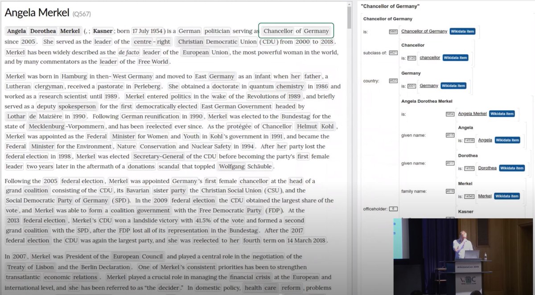Click ID box 4623 beside country label
This screenshot has height=295, width=535.
(x=393, y=81)
